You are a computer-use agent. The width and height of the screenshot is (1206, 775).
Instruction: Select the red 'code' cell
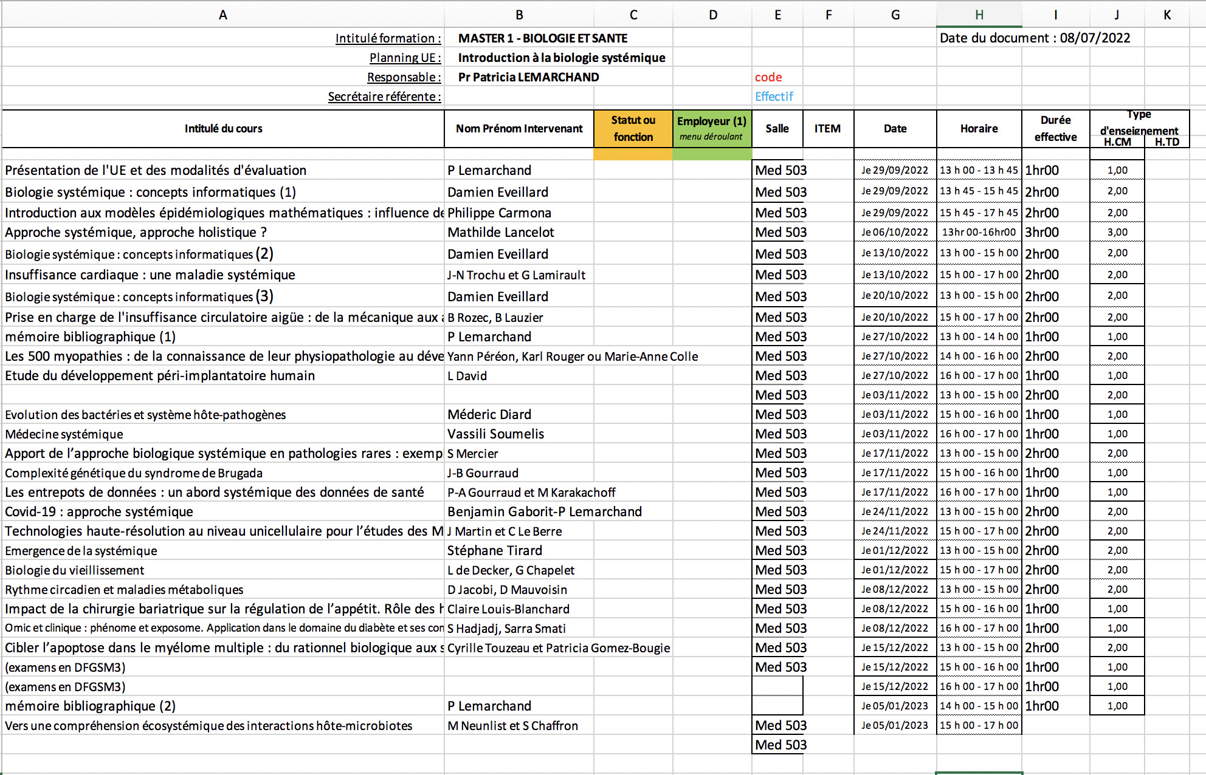[768, 77]
